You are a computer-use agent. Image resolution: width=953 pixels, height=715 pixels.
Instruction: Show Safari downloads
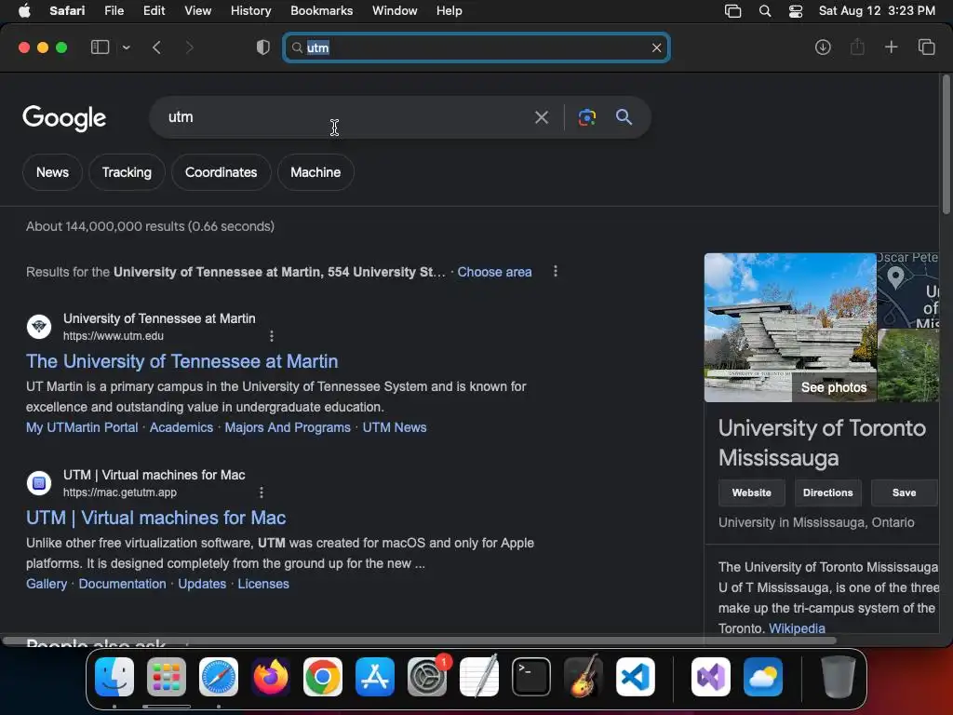[x=823, y=47]
